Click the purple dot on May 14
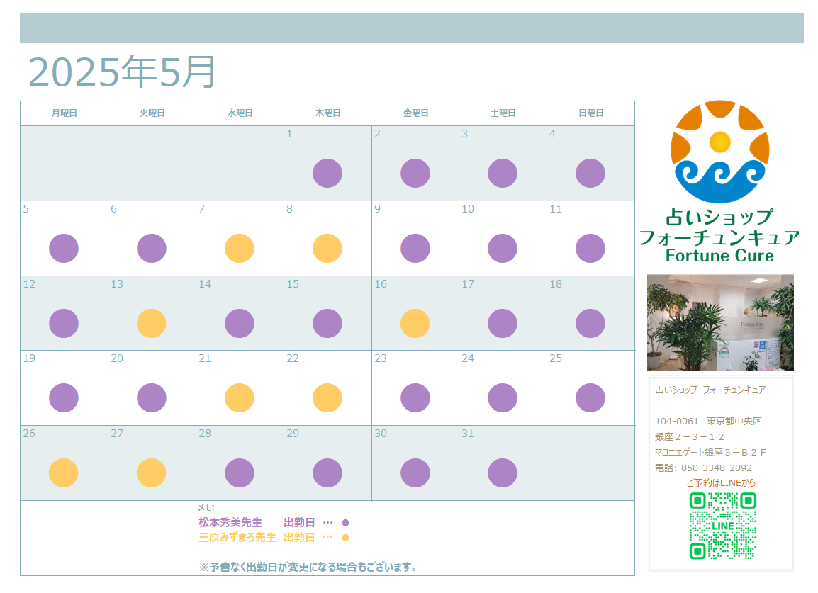Image resolution: width=818 pixels, height=593 pixels. click(x=240, y=323)
